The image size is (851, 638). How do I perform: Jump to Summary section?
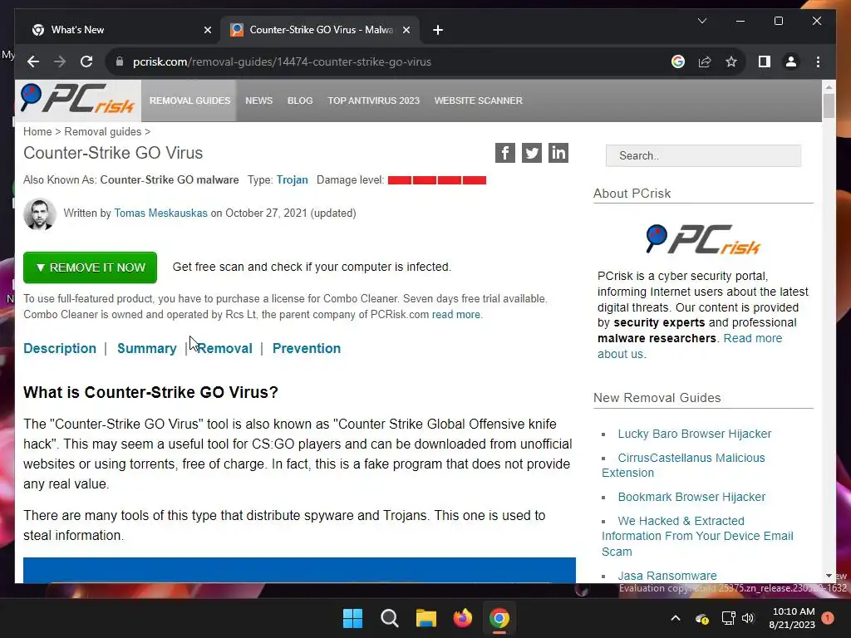(x=147, y=348)
